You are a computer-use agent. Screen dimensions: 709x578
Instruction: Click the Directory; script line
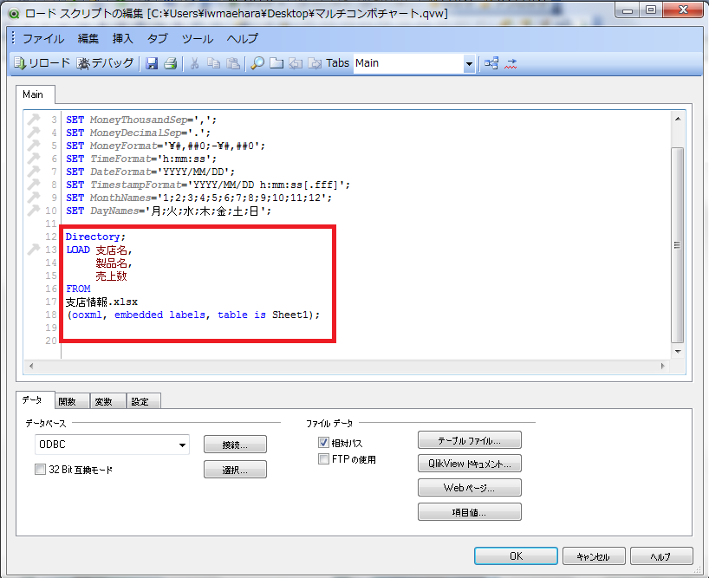[x=95, y=237]
